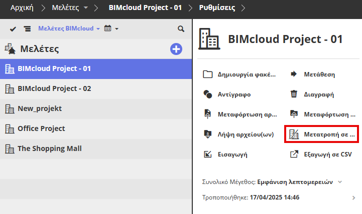This screenshot has height=214, width=362.
Task: Select the New_projekt row
Action: (96, 108)
